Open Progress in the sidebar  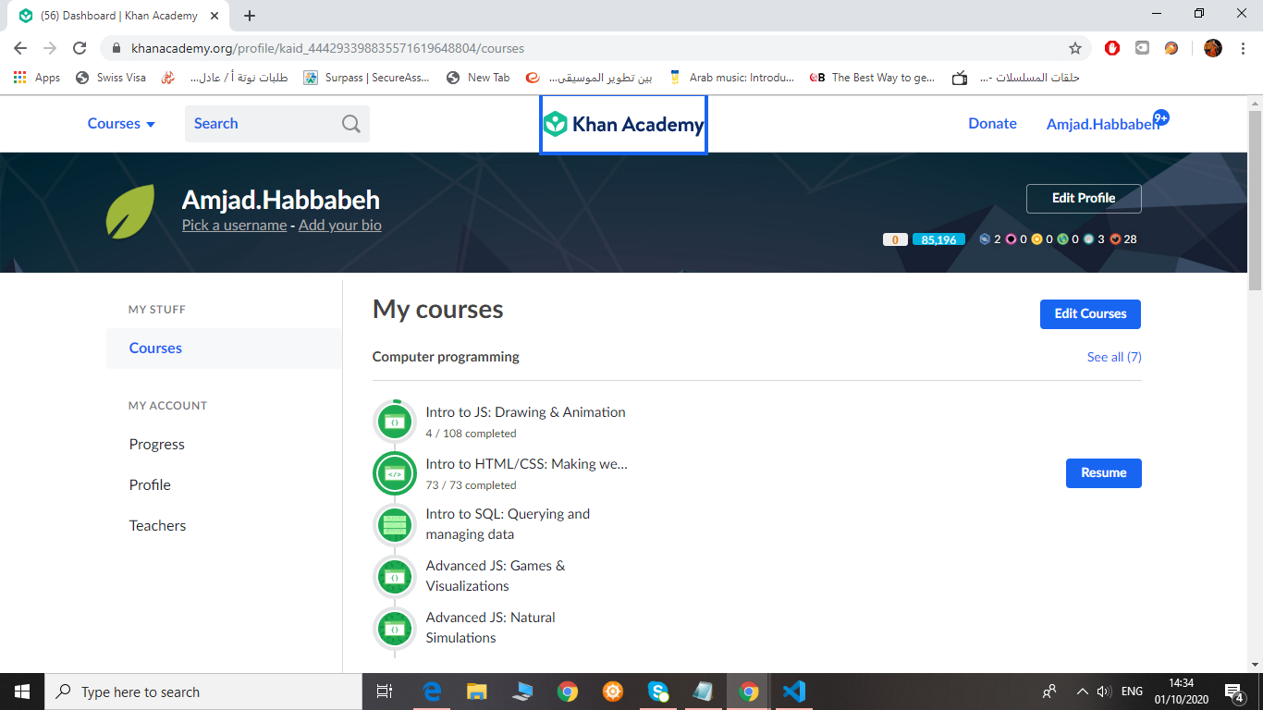(x=157, y=445)
